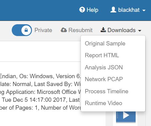The image size is (151, 126).
Task: Click the Resubmit cloud upload icon
Action: click(x=64, y=30)
